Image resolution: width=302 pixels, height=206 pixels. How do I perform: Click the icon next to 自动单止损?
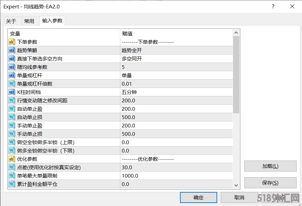[12, 117]
